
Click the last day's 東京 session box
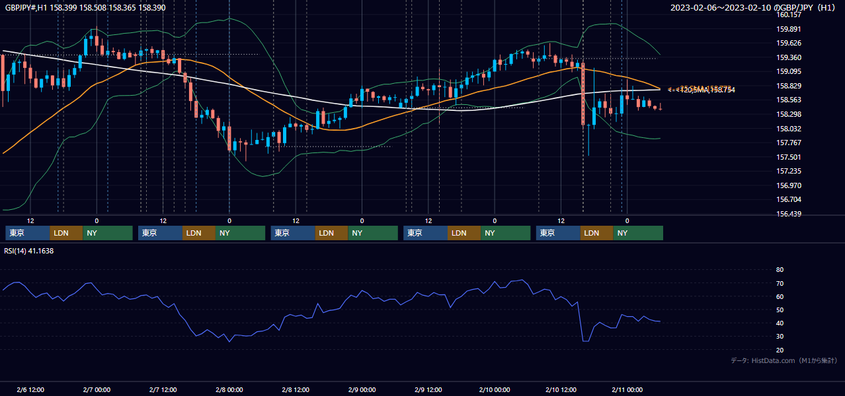559,233
